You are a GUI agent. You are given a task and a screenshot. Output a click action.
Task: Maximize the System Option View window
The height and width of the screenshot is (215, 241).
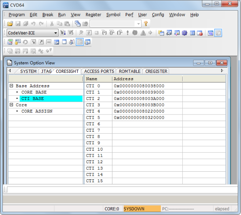point(210,63)
